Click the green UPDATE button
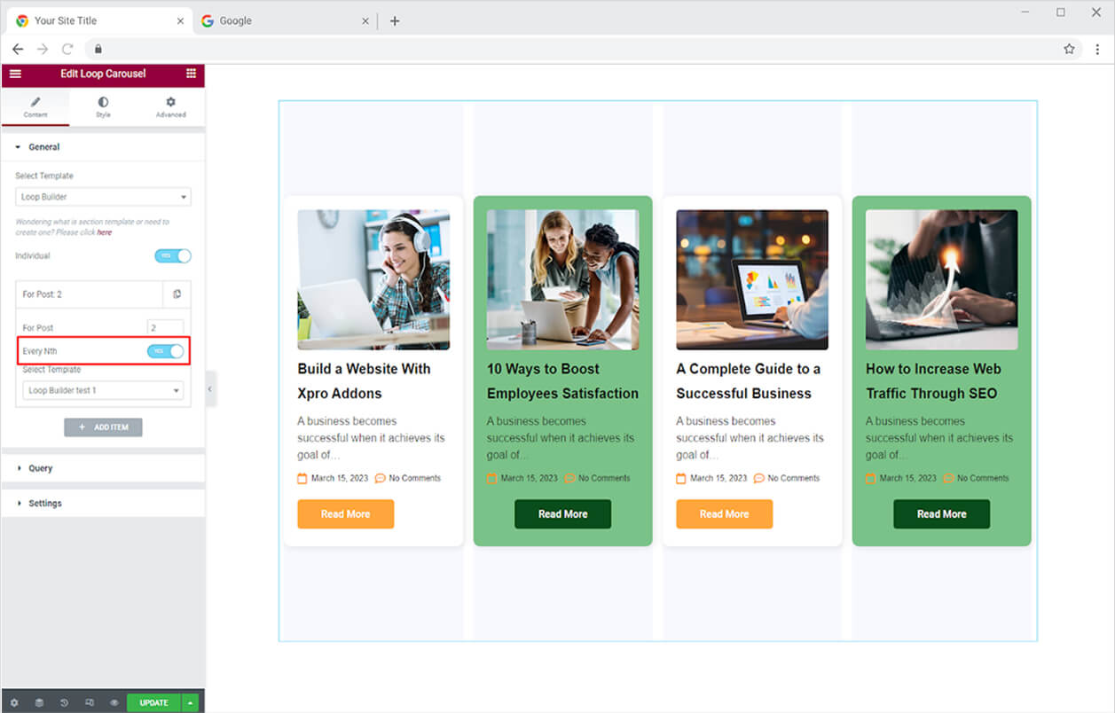 pos(153,702)
